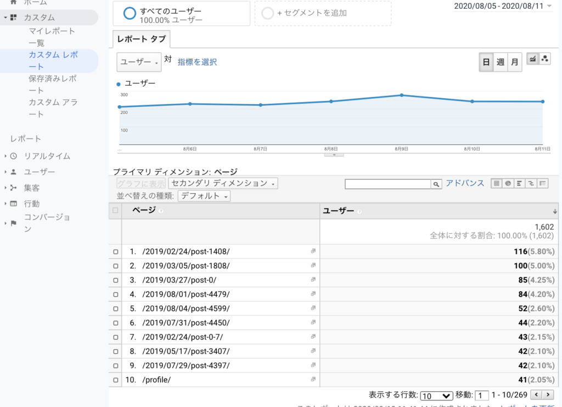Click the アドバンス filter link
This screenshot has height=407, width=562.
pyautogui.click(x=465, y=183)
